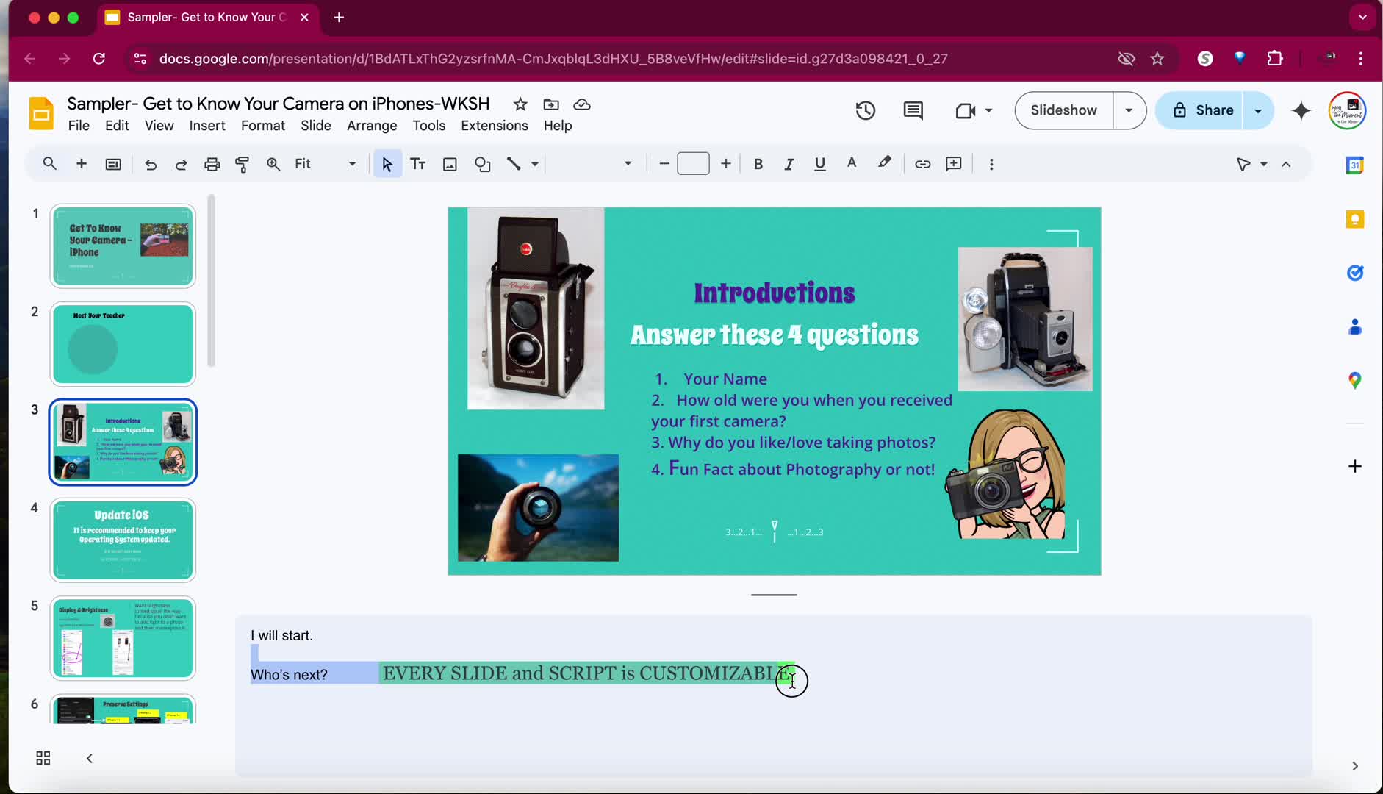Viewport: 1383px width, 794px height.
Task: Open Google Tasks side panel
Action: point(1355,273)
